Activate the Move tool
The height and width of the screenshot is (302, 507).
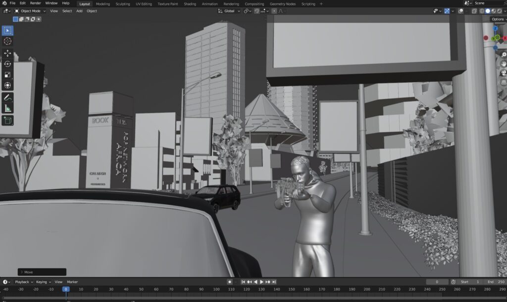pyautogui.click(x=8, y=53)
